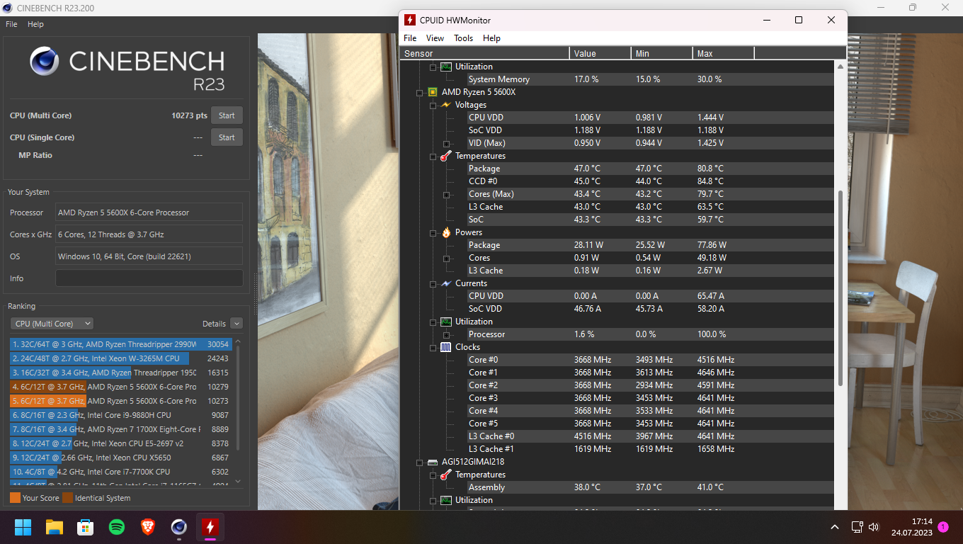Image resolution: width=963 pixels, height=544 pixels.
Task: Click the Max column header
Action: coord(723,54)
